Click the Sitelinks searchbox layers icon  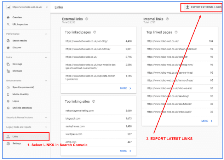tap(8, 108)
